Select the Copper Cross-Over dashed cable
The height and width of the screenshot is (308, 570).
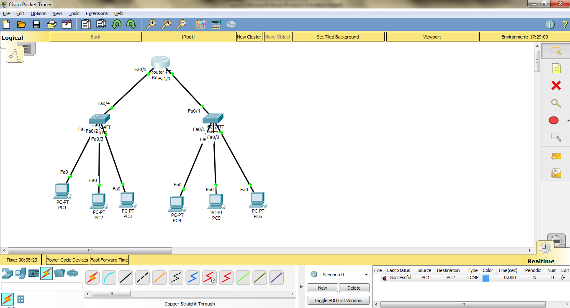pos(142,277)
